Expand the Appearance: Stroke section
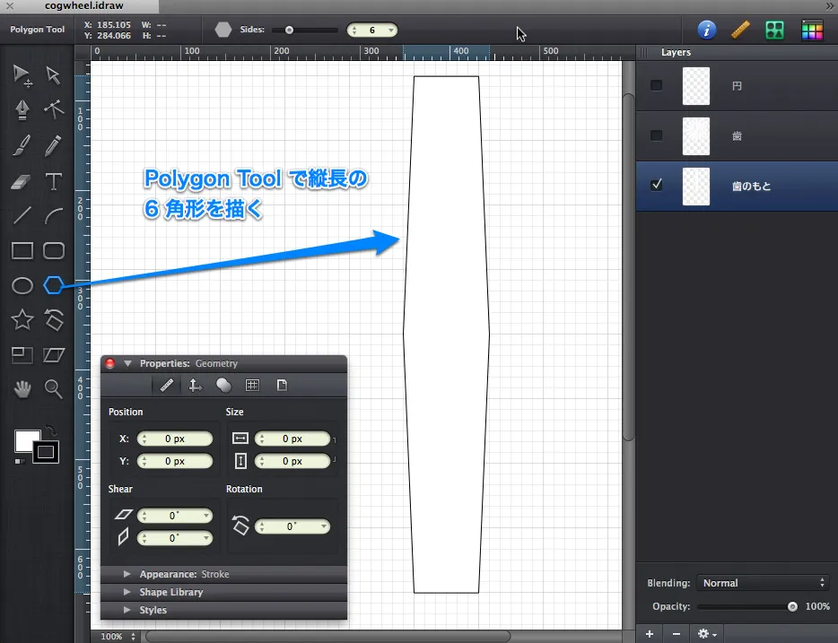 (127, 574)
